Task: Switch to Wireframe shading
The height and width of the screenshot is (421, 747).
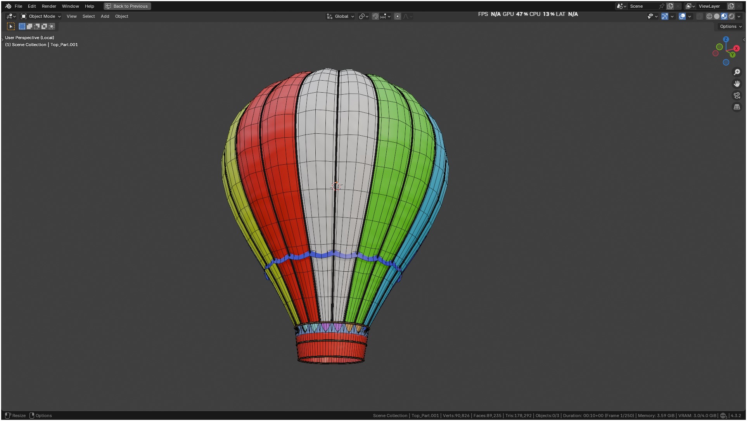Action: point(709,16)
